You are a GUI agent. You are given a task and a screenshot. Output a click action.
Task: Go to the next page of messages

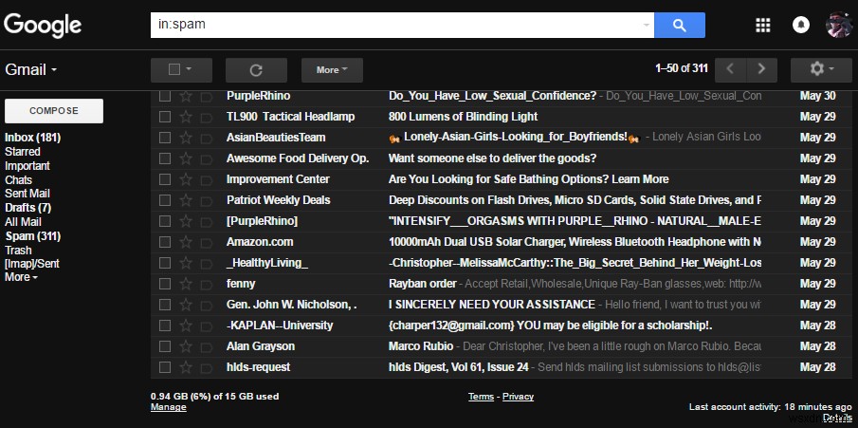pyautogui.click(x=761, y=69)
